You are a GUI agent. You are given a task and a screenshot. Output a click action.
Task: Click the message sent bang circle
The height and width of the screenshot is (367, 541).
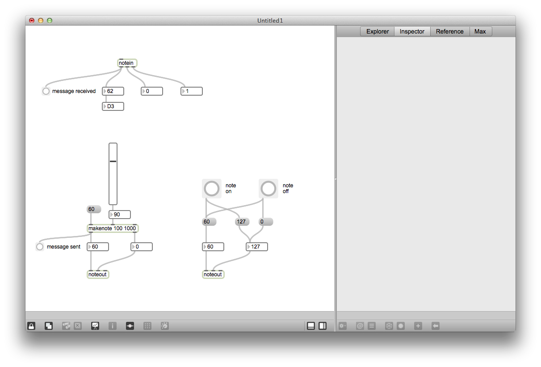[x=40, y=247]
